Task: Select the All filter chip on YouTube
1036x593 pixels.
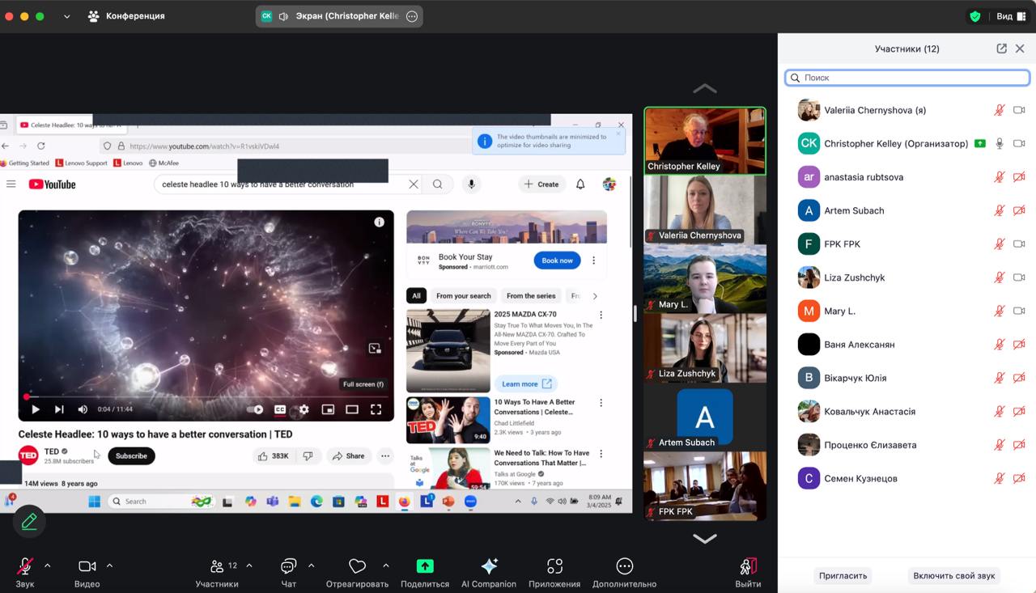Action: tap(416, 296)
